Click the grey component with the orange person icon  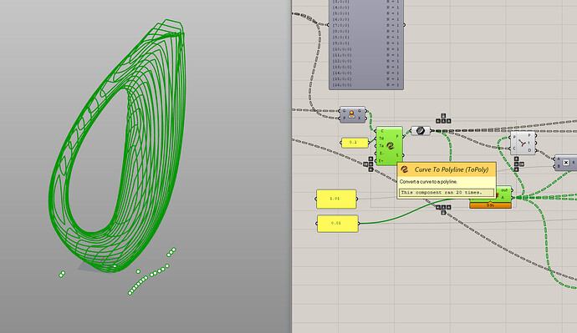(352, 114)
